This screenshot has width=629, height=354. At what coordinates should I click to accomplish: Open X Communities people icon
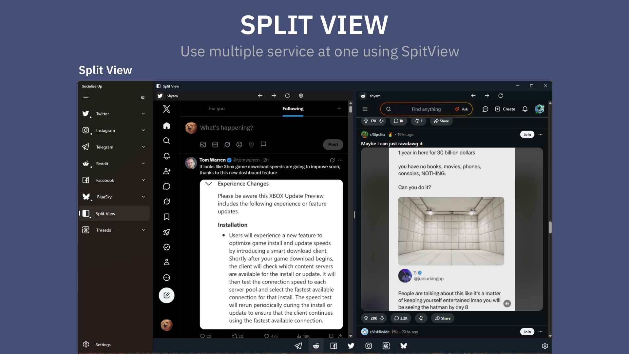coord(166,171)
